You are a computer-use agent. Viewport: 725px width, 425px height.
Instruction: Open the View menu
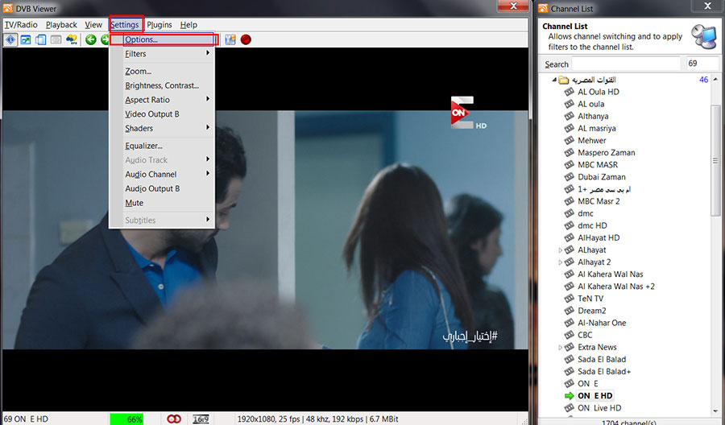[x=93, y=24]
